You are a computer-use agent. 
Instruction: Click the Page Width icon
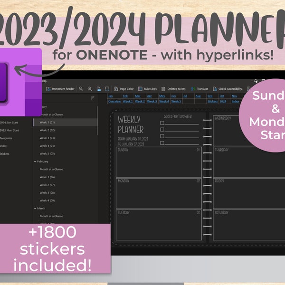point(107,89)
